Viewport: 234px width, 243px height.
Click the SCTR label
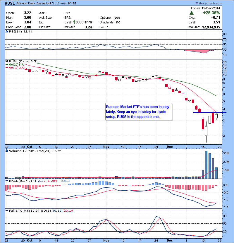(x=104, y=27)
